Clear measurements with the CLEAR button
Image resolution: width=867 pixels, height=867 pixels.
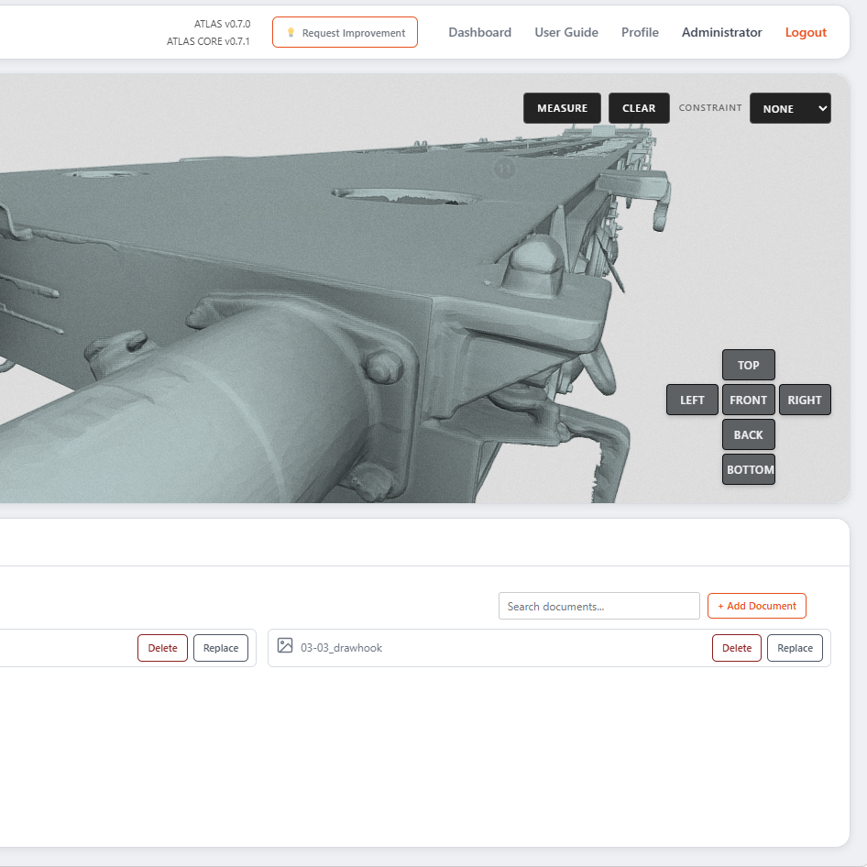click(639, 108)
